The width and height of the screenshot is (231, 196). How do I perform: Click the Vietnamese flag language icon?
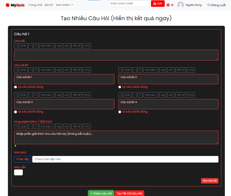click(168, 5)
